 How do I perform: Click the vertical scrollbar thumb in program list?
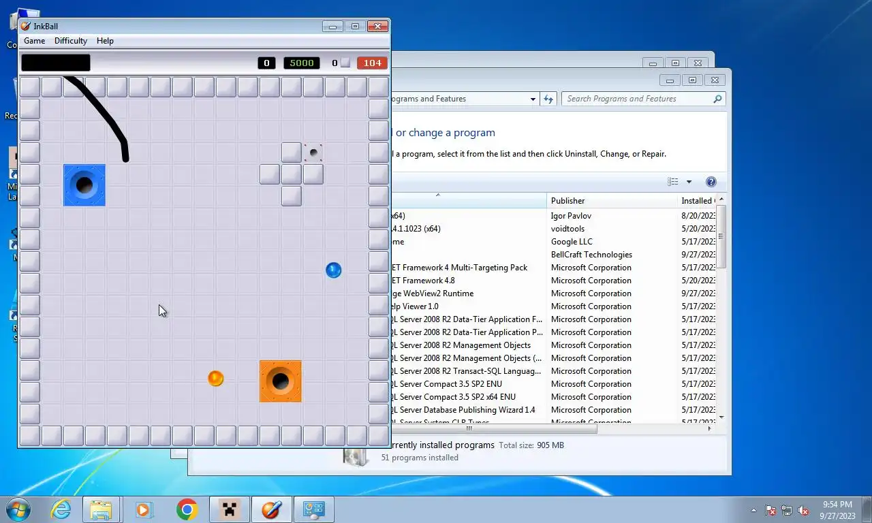pos(721,236)
